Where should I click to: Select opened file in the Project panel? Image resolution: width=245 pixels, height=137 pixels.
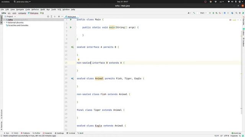48,16
